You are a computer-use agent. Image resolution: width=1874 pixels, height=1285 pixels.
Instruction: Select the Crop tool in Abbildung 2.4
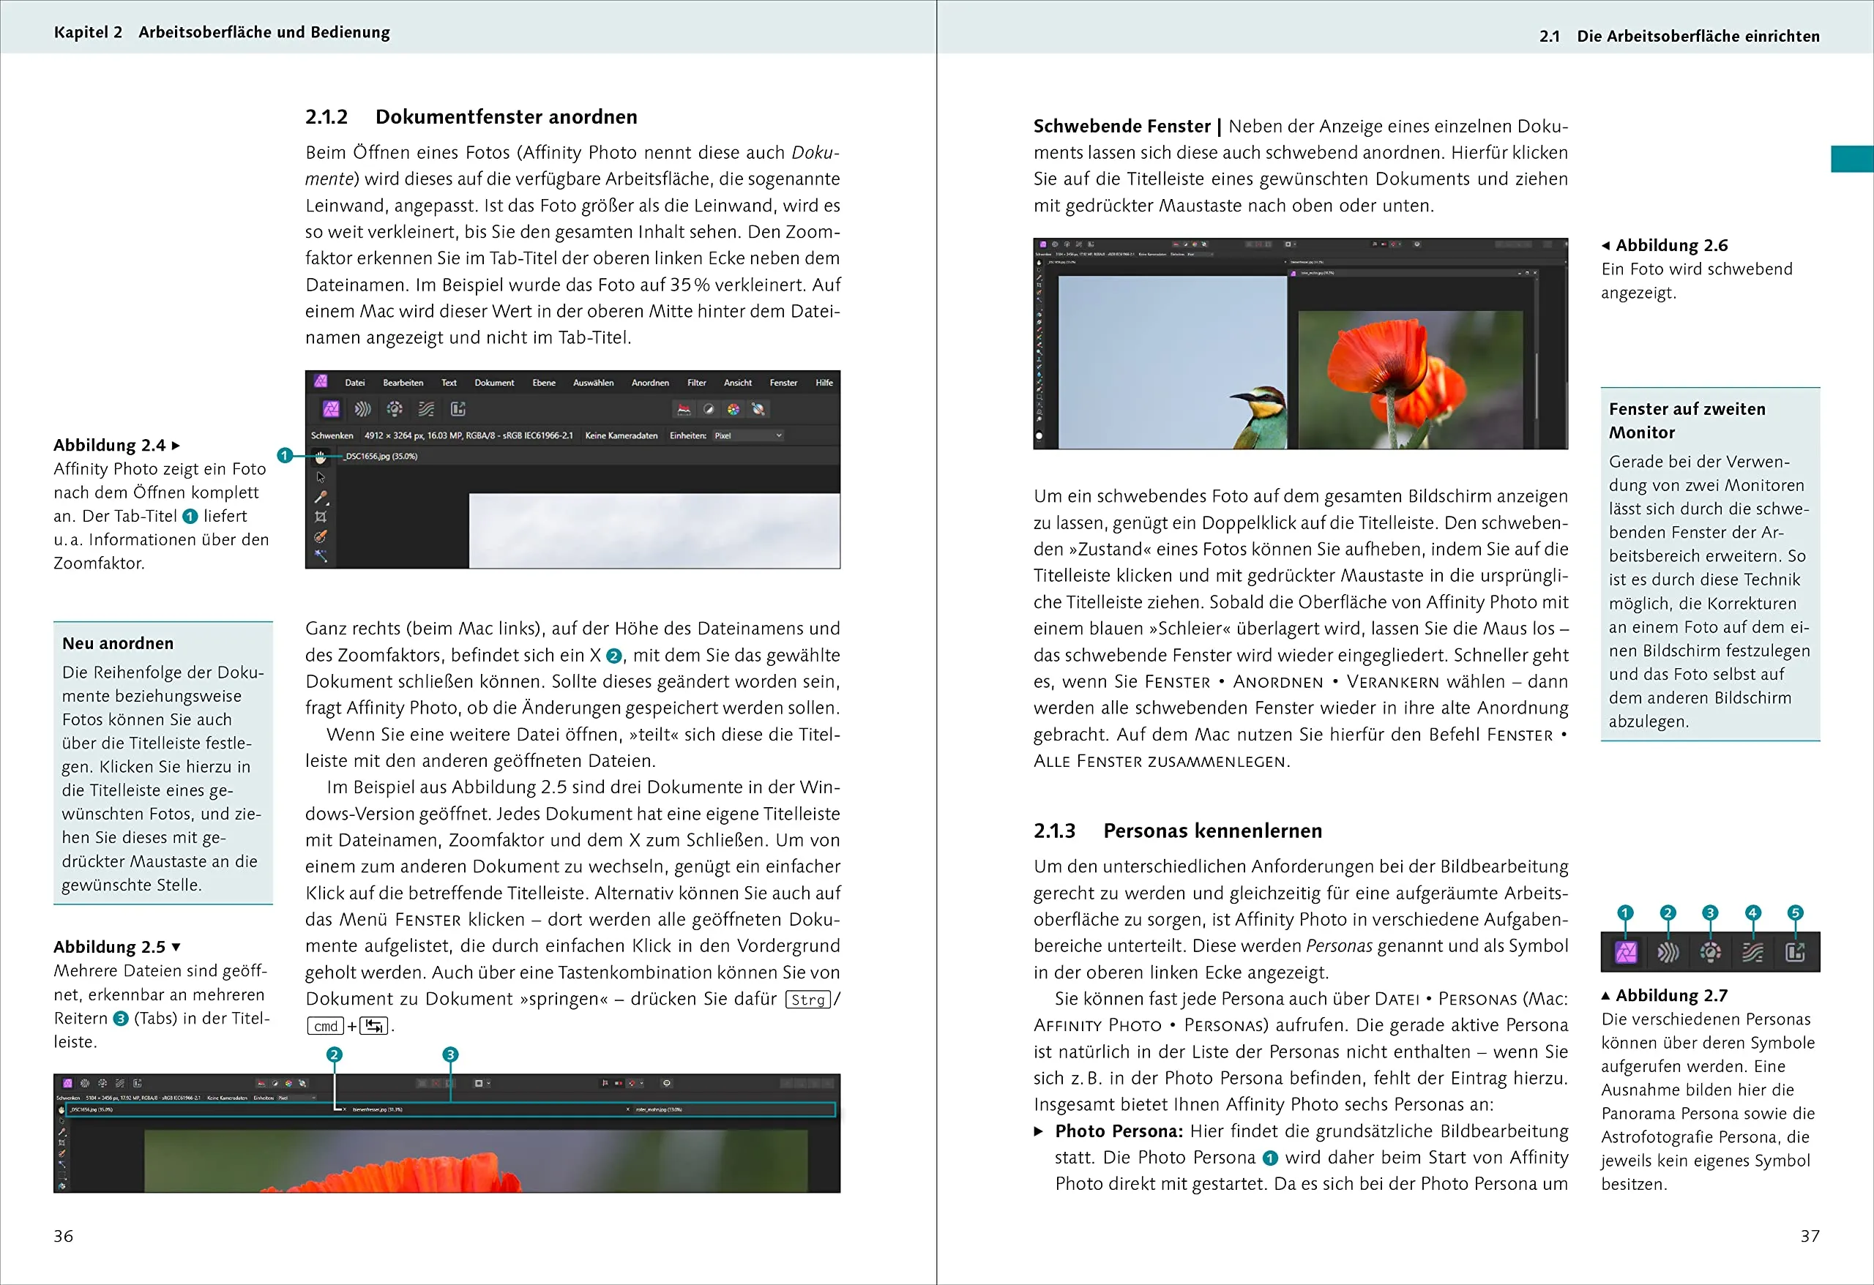point(320,517)
